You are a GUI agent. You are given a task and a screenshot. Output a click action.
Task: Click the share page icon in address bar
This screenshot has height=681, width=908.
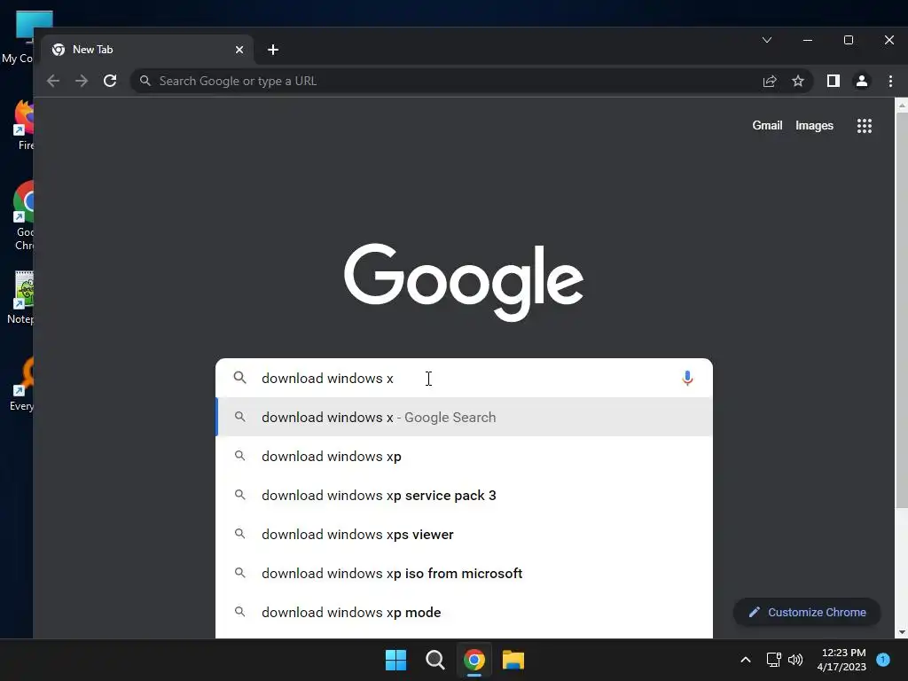pos(770,81)
